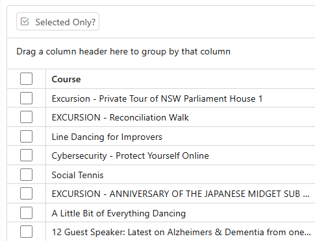Check A Little Bit of Everything Dancing

26,212
